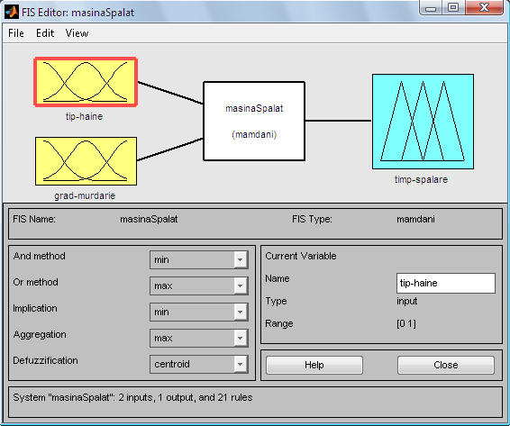The height and width of the screenshot is (426, 510).
Task: Click the Name field containing tip-haine
Action: [446, 283]
